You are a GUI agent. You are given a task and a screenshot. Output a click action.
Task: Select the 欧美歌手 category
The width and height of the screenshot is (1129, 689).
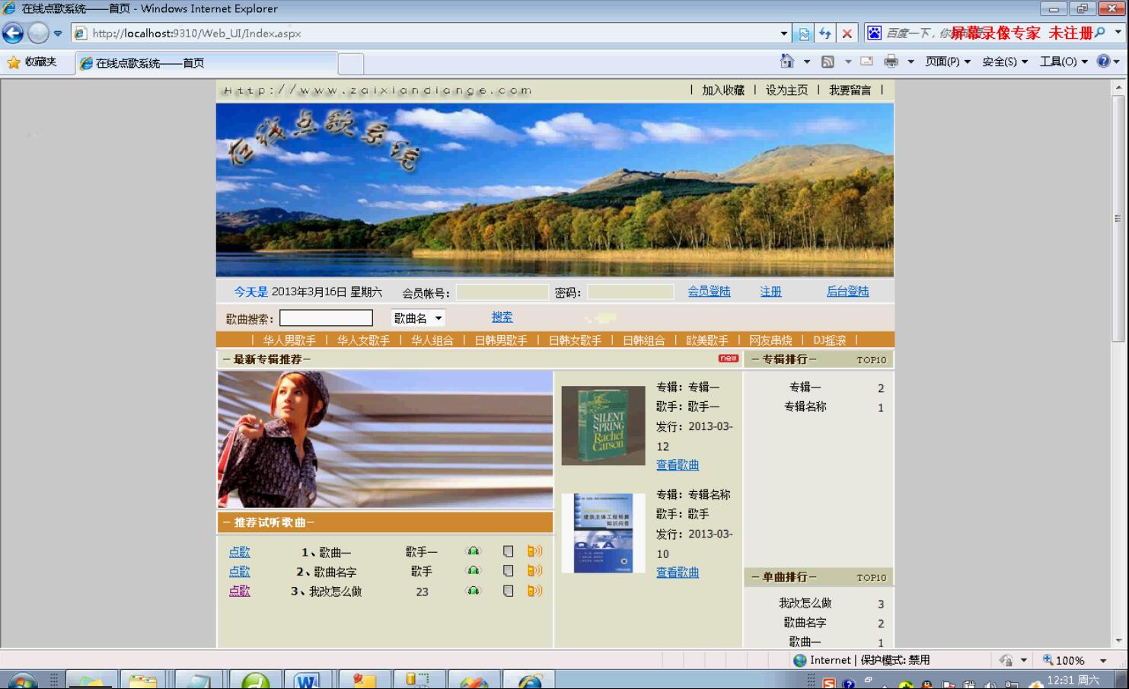point(706,340)
